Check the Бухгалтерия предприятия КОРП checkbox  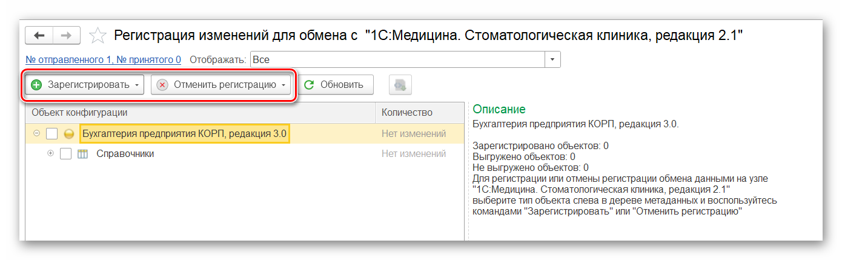[52, 134]
